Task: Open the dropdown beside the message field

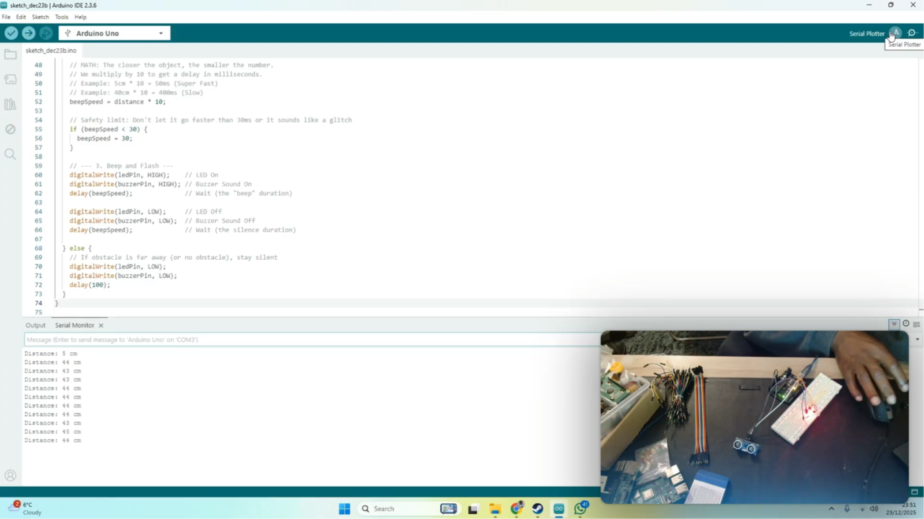Action: [x=917, y=340]
